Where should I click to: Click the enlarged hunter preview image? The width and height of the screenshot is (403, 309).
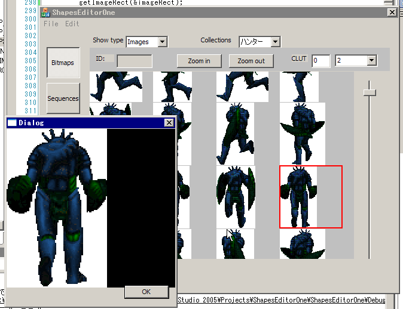tap(57, 208)
